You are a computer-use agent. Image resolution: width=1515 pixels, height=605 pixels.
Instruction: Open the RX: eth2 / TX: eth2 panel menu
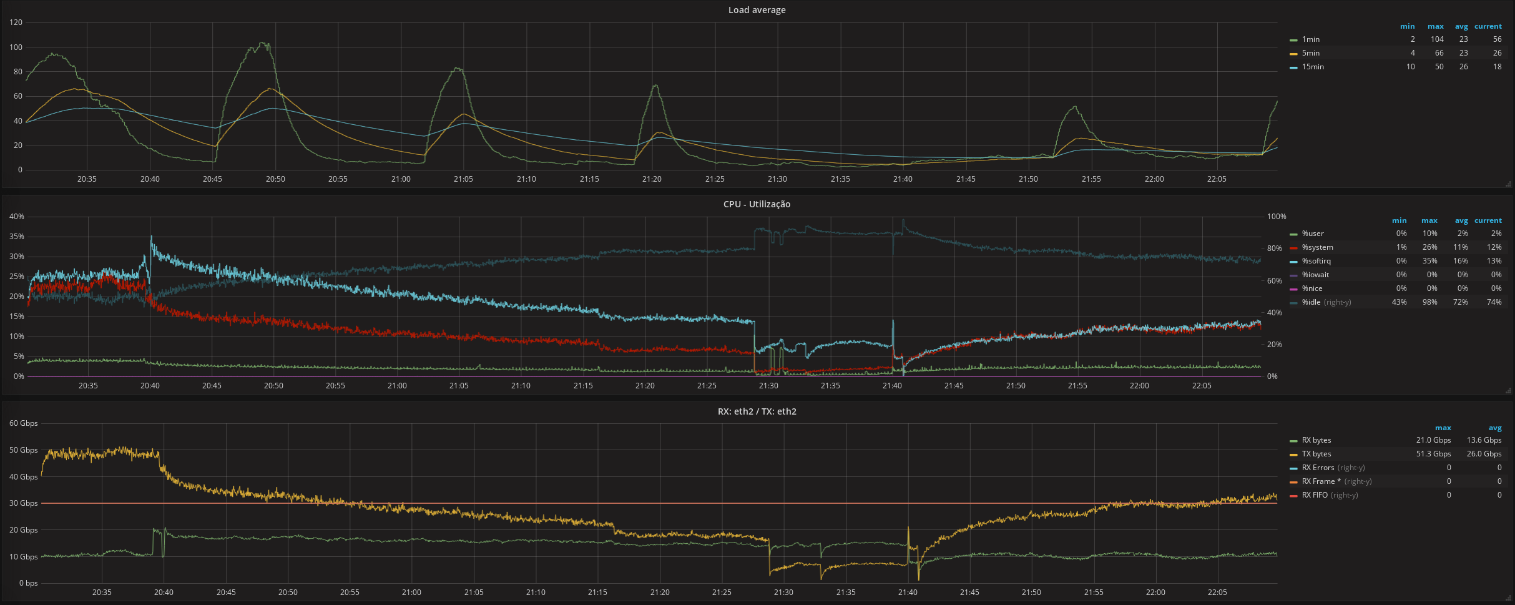coord(757,411)
